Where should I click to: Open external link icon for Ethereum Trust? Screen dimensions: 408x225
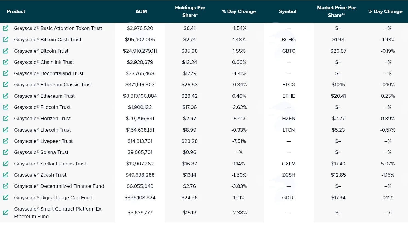pyautogui.click(x=5, y=96)
